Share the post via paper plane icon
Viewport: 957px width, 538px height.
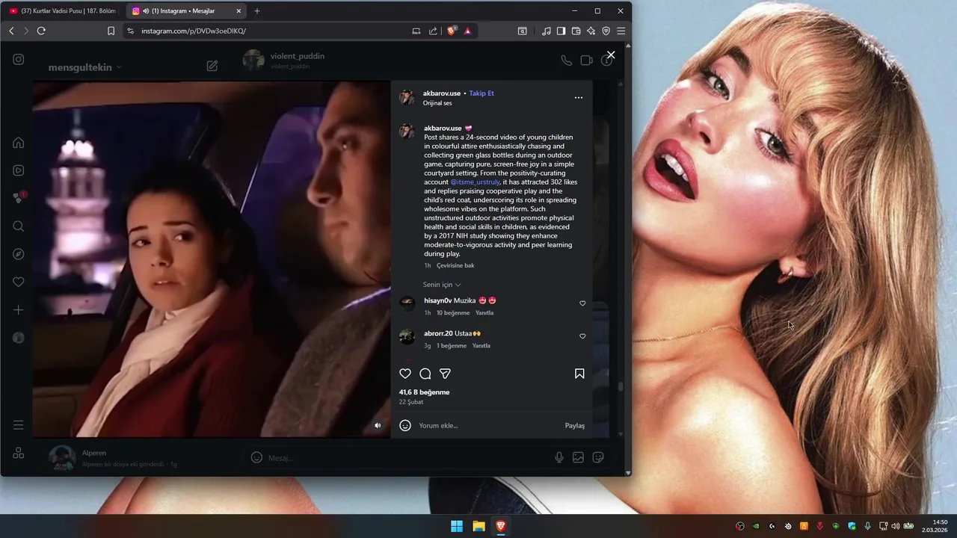[x=445, y=374]
